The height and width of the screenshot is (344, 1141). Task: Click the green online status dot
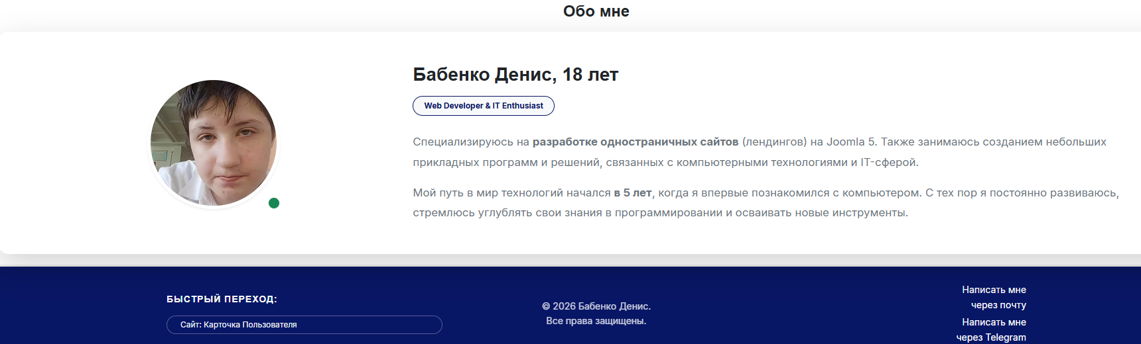(274, 203)
